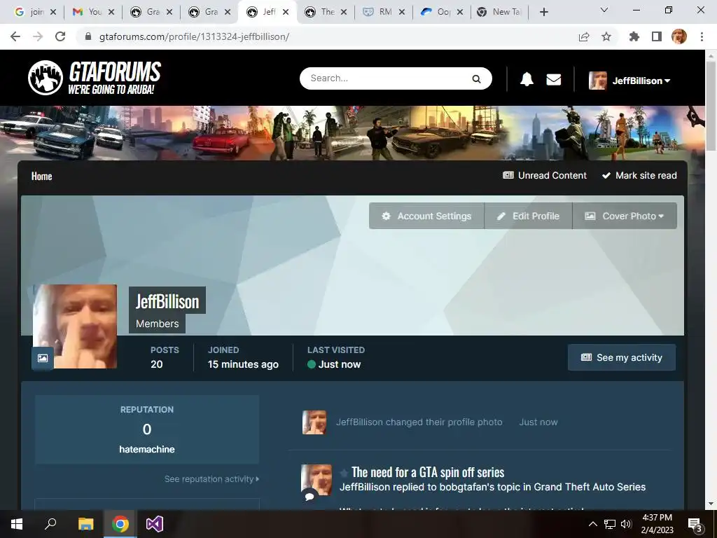Switch to the 'join' Google tab
This screenshot has width=717, height=538.
[x=36, y=12]
